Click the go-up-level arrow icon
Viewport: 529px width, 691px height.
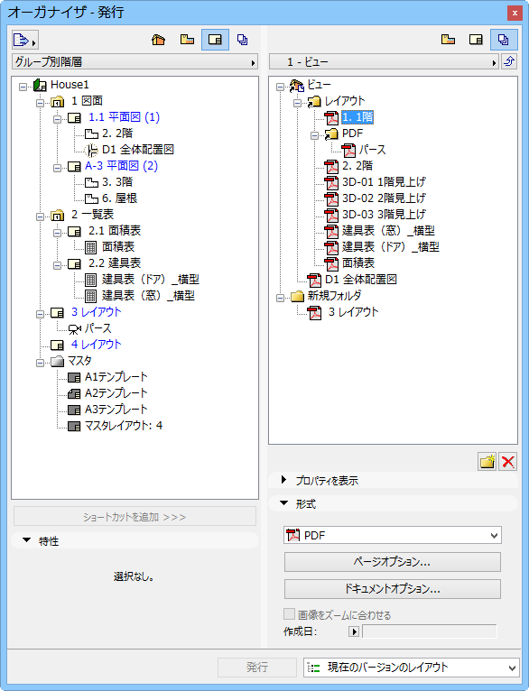click(x=509, y=61)
